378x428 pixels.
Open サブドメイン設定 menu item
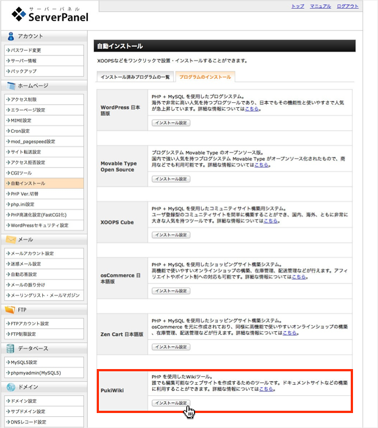pyautogui.click(x=44, y=411)
